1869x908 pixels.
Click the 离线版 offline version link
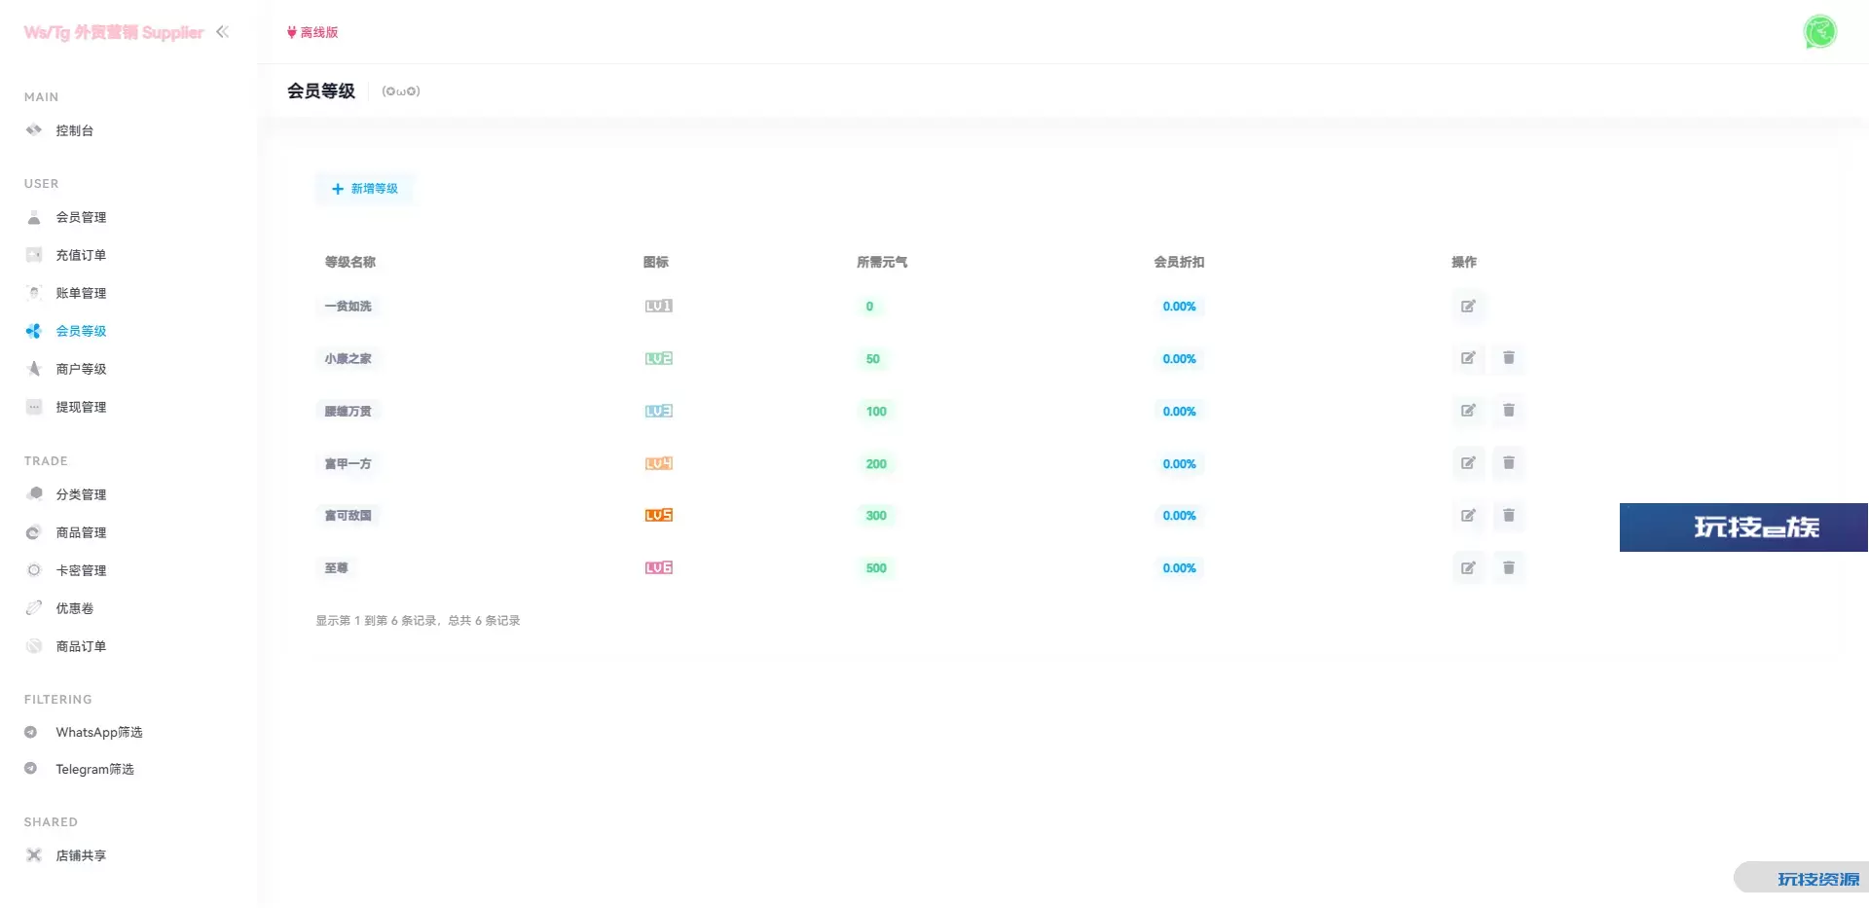coord(312,32)
